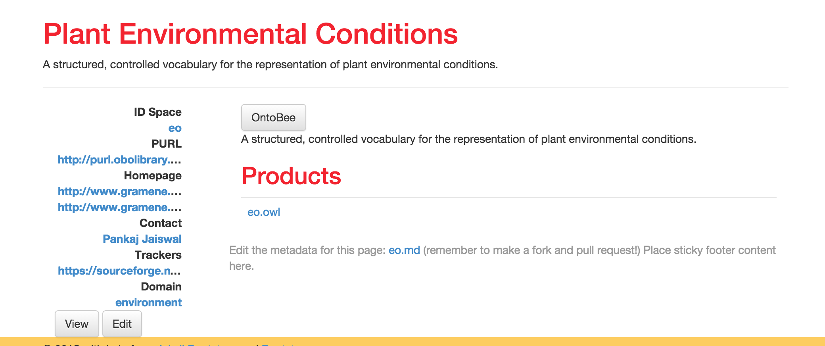Screen dimensions: 825x346
Task: Click the Plant Environmental Conditions title
Action: 250,34
